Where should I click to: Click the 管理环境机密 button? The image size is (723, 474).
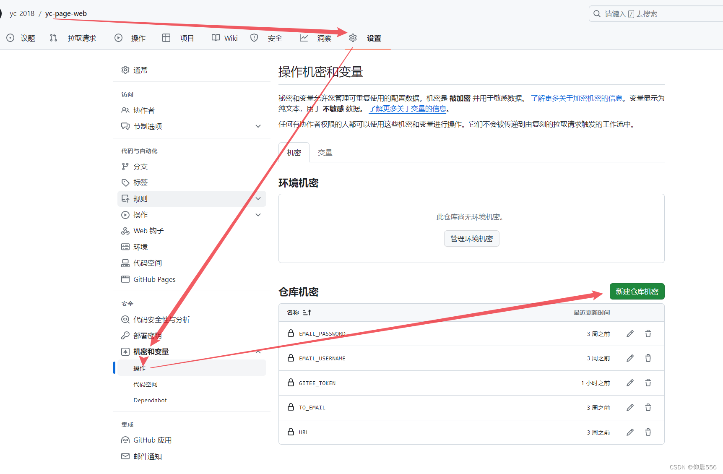[471, 239]
